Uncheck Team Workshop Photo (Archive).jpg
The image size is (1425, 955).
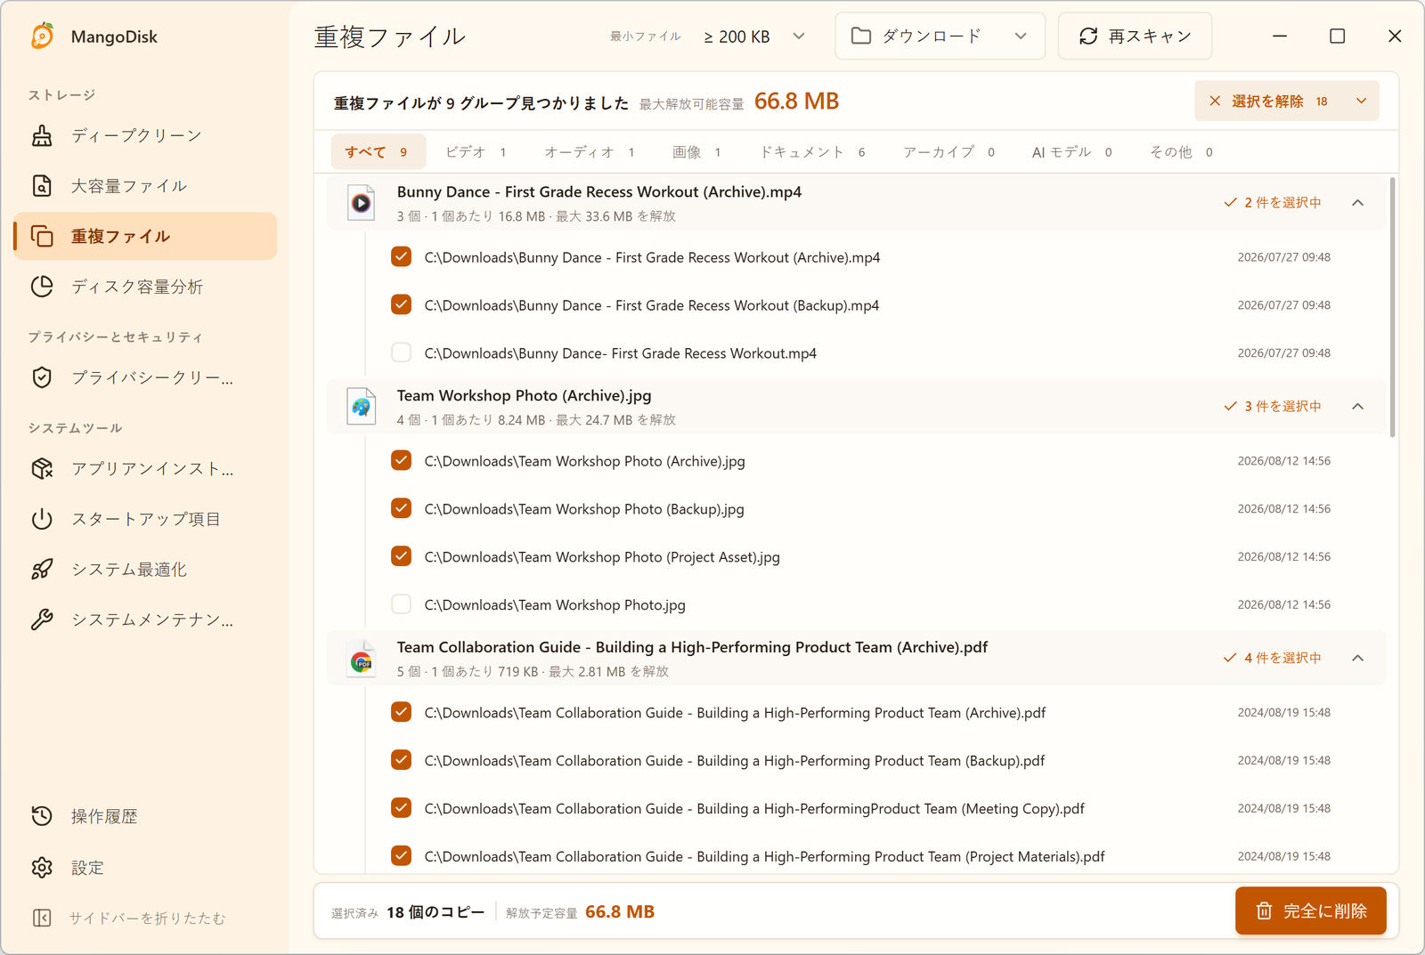coord(402,460)
